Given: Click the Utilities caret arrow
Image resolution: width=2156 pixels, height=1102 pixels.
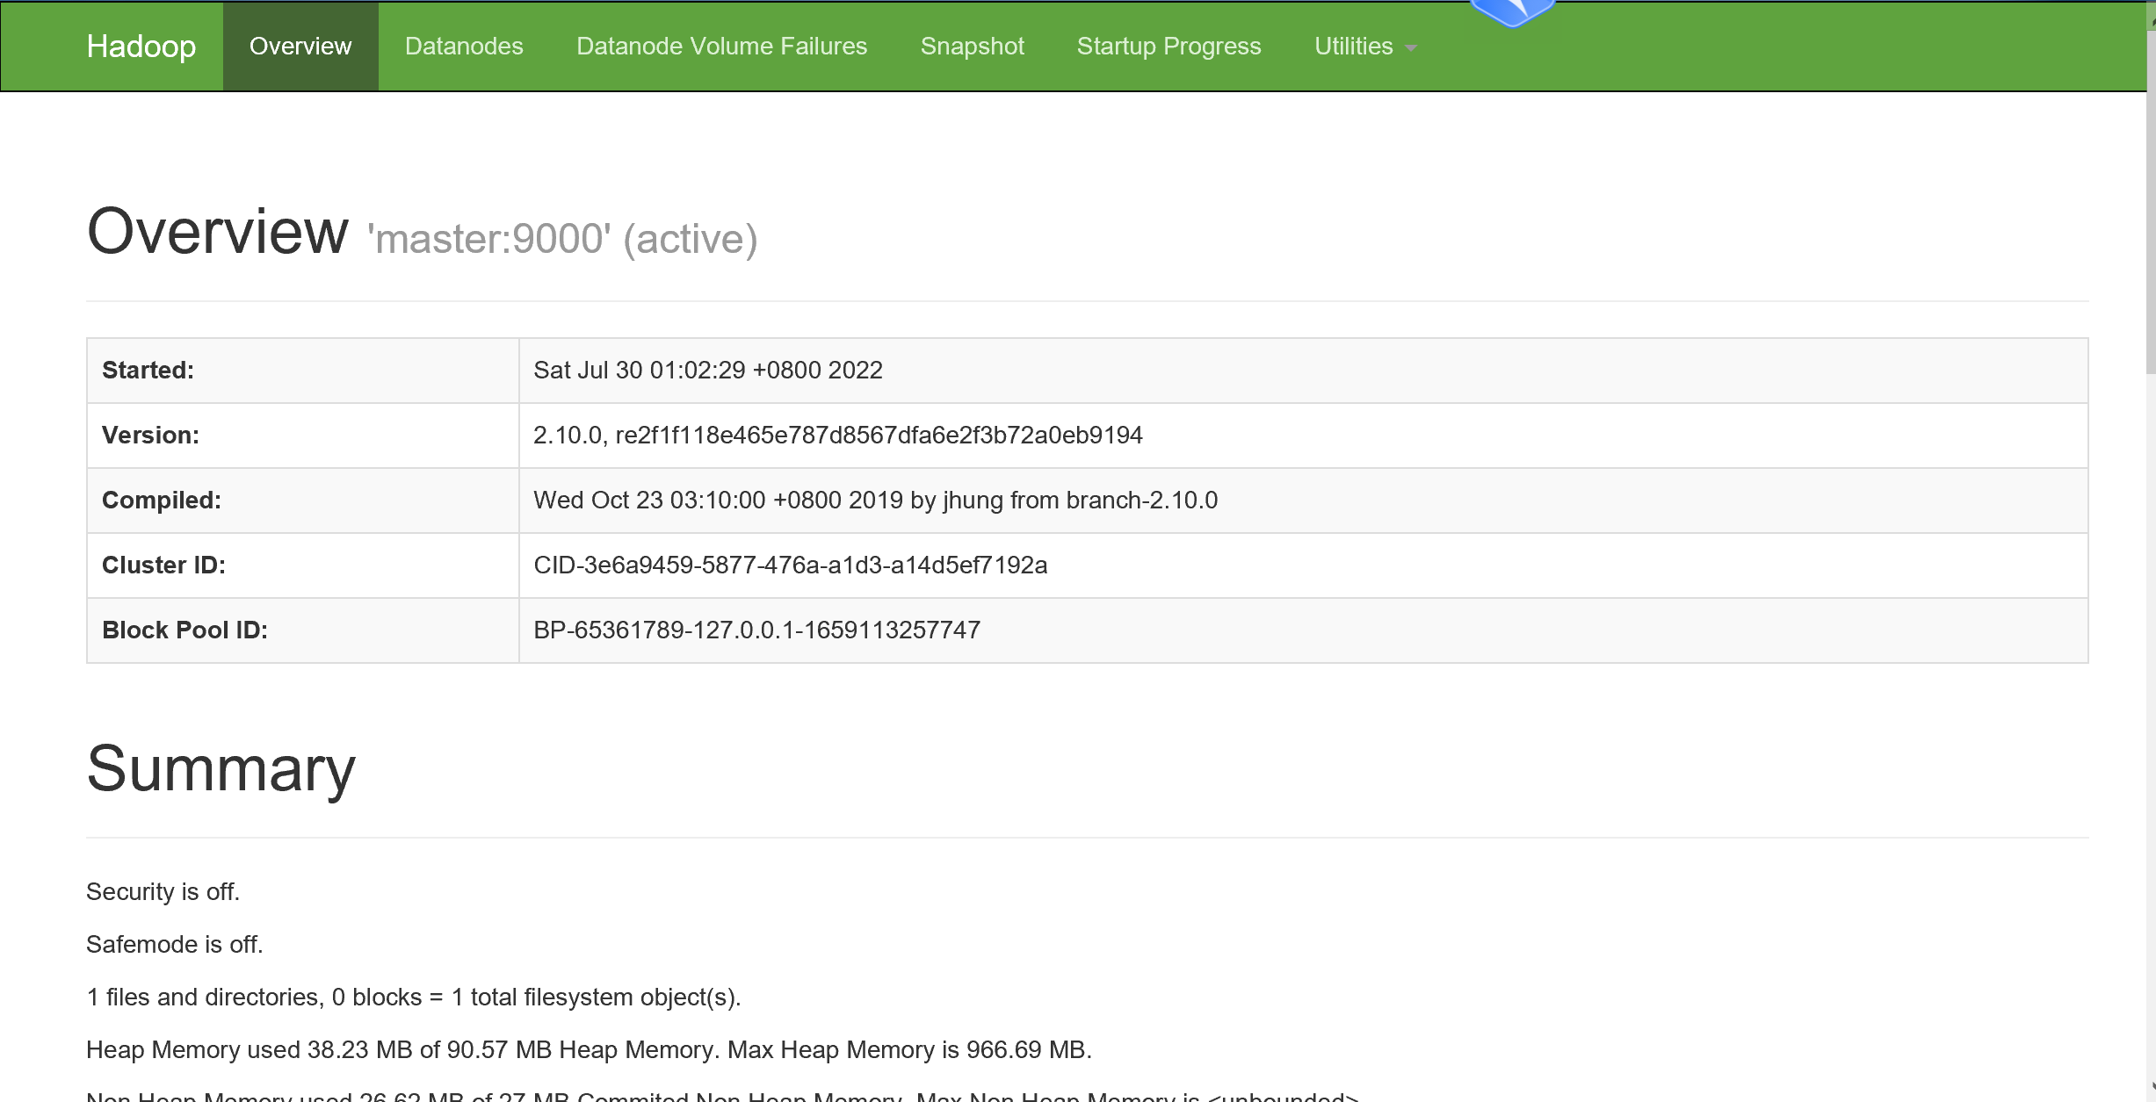Looking at the screenshot, I should point(1411,48).
